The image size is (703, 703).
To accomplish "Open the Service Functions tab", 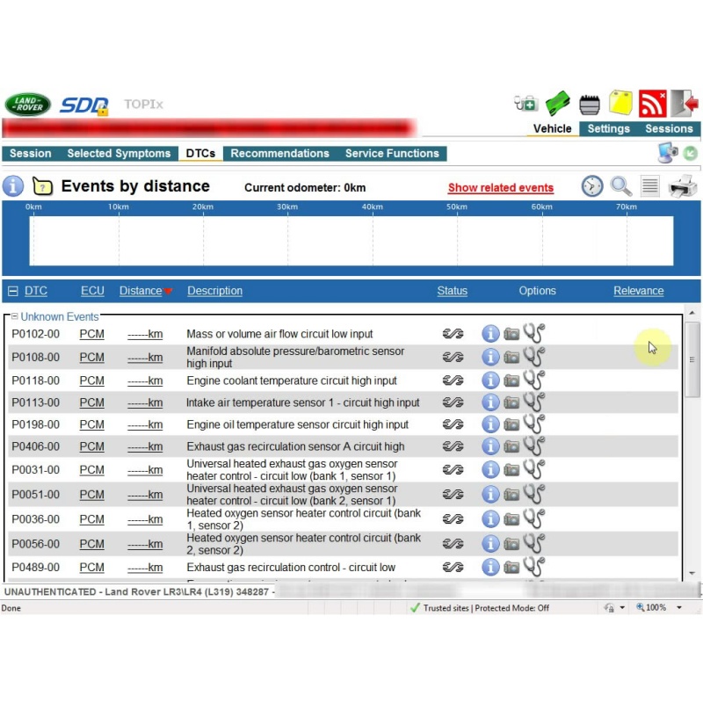I will coord(392,153).
